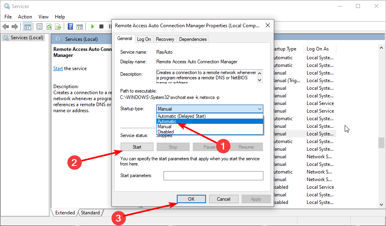Click the Apply button

[x=256, y=199]
